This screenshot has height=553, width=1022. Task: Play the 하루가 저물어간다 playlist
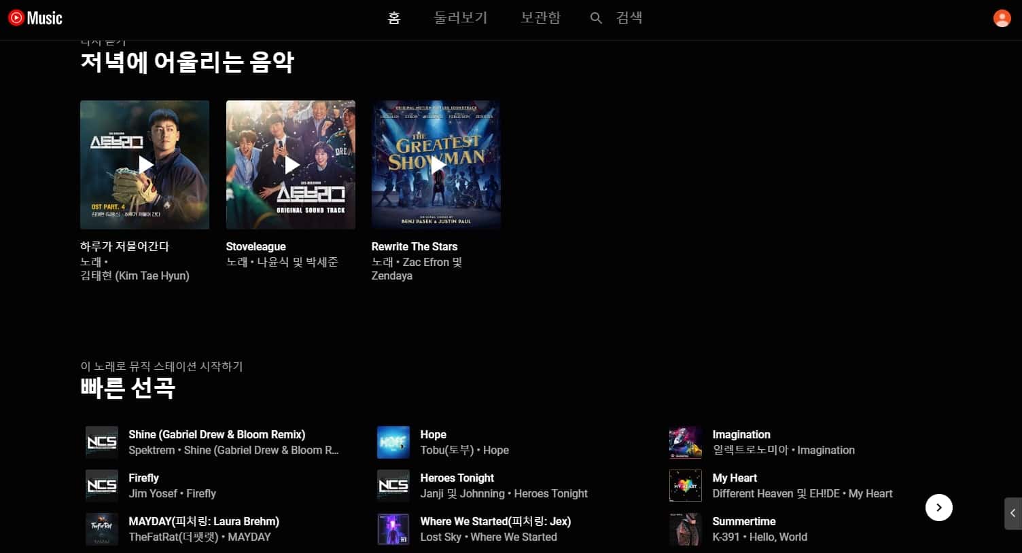point(145,164)
